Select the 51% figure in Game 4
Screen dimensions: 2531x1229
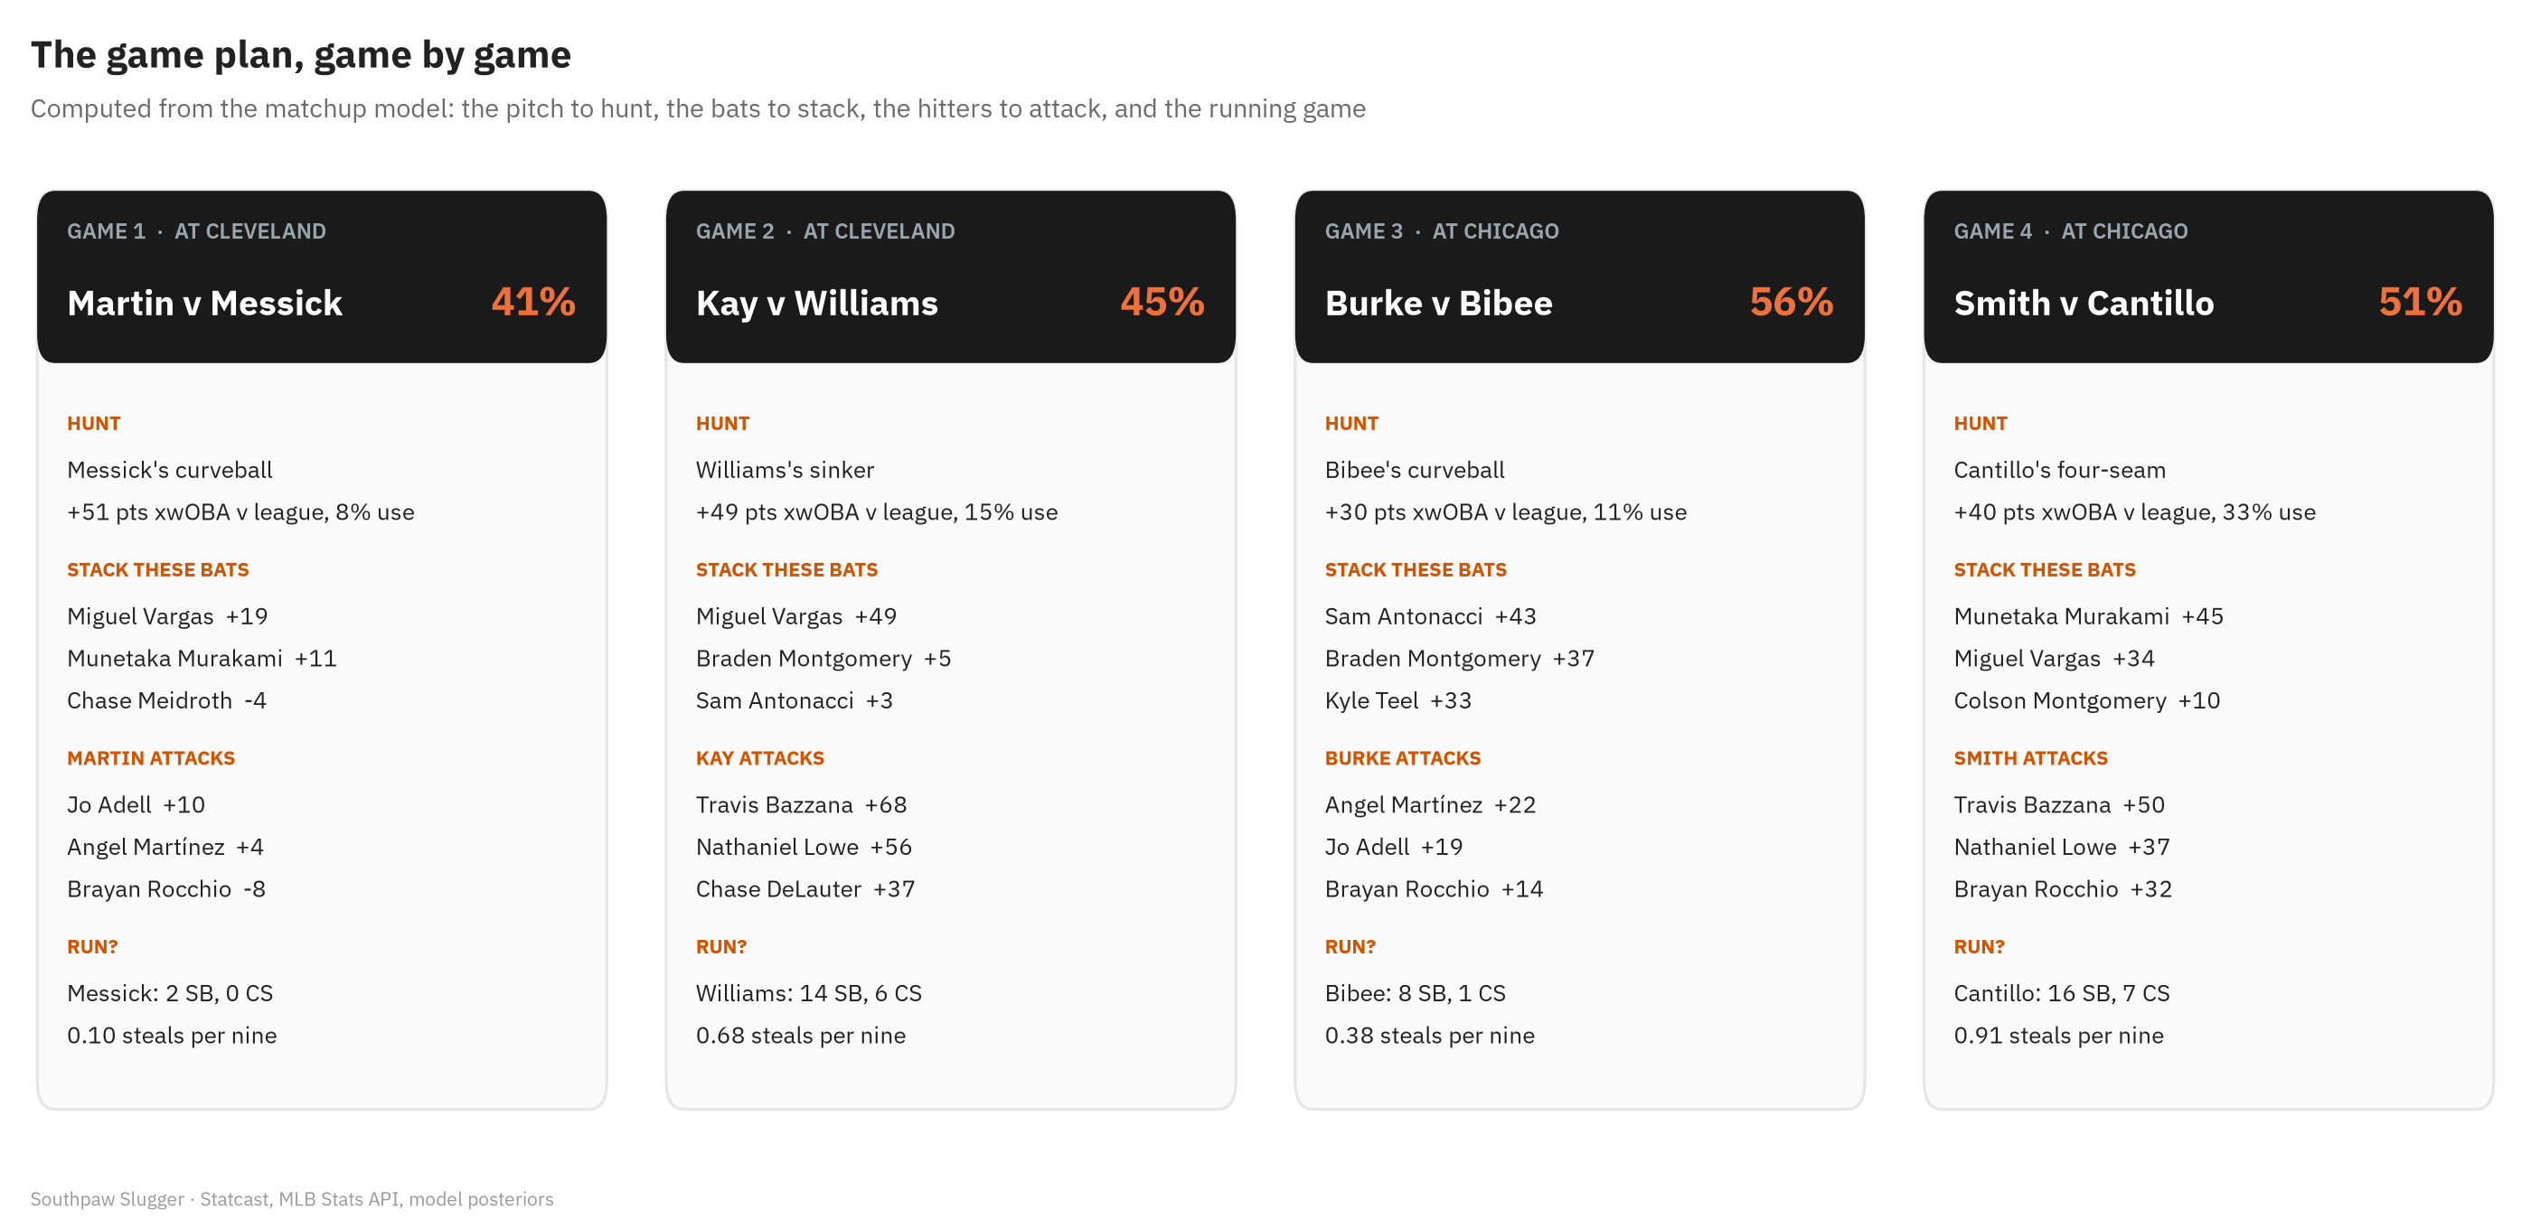(2420, 302)
